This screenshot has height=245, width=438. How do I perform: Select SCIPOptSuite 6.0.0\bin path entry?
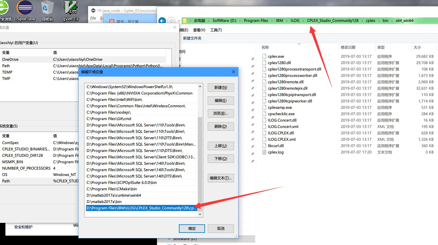tap(142, 183)
